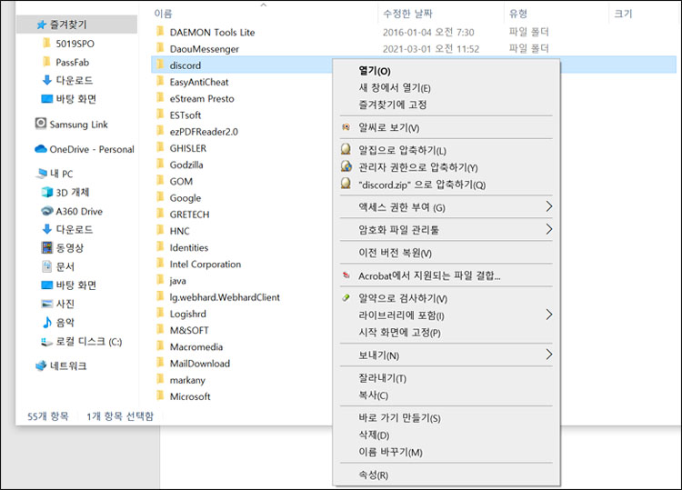682x490 pixels.
Task: Click the 알씨로 보기 icon in context menu
Action: coord(346,127)
